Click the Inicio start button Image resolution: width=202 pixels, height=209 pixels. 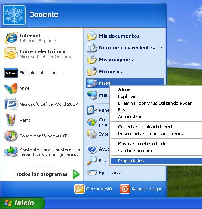coord(22,203)
